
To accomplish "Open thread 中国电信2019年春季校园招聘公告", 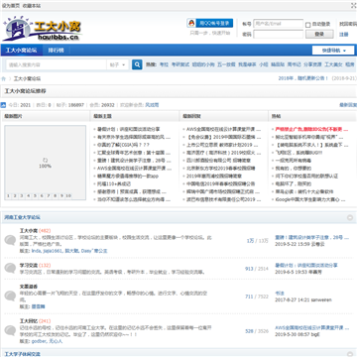I will click(x=221, y=184).
